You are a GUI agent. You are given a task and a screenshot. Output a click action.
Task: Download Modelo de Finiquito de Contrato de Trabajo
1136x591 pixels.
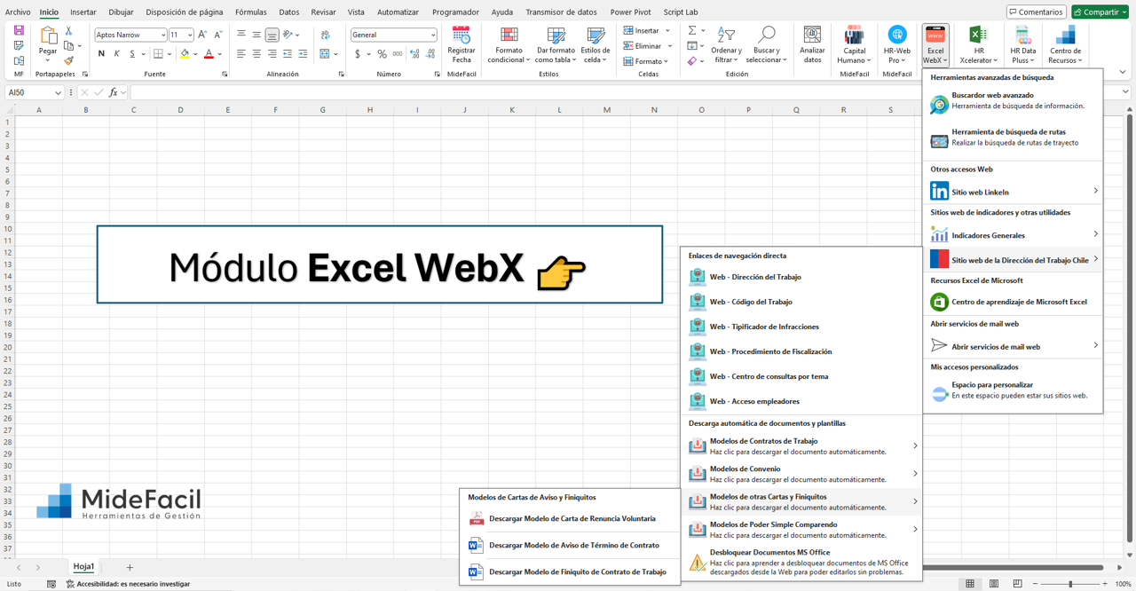coord(570,571)
